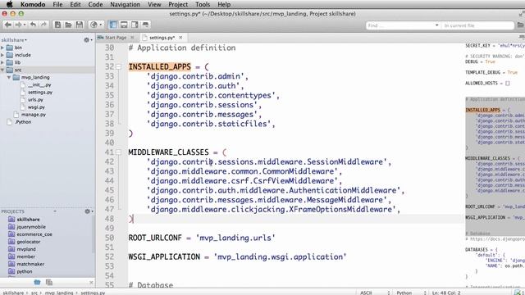Click the Find search field
The width and height of the screenshot is (525, 295).
coord(400,25)
